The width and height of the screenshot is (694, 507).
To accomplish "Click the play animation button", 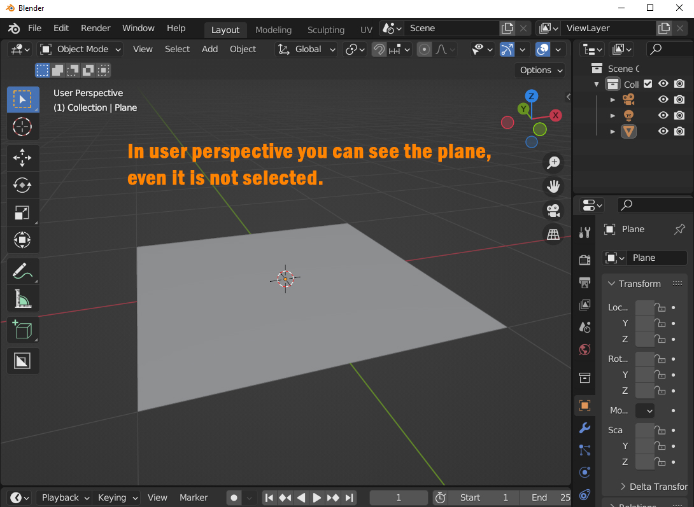I will [x=317, y=497].
